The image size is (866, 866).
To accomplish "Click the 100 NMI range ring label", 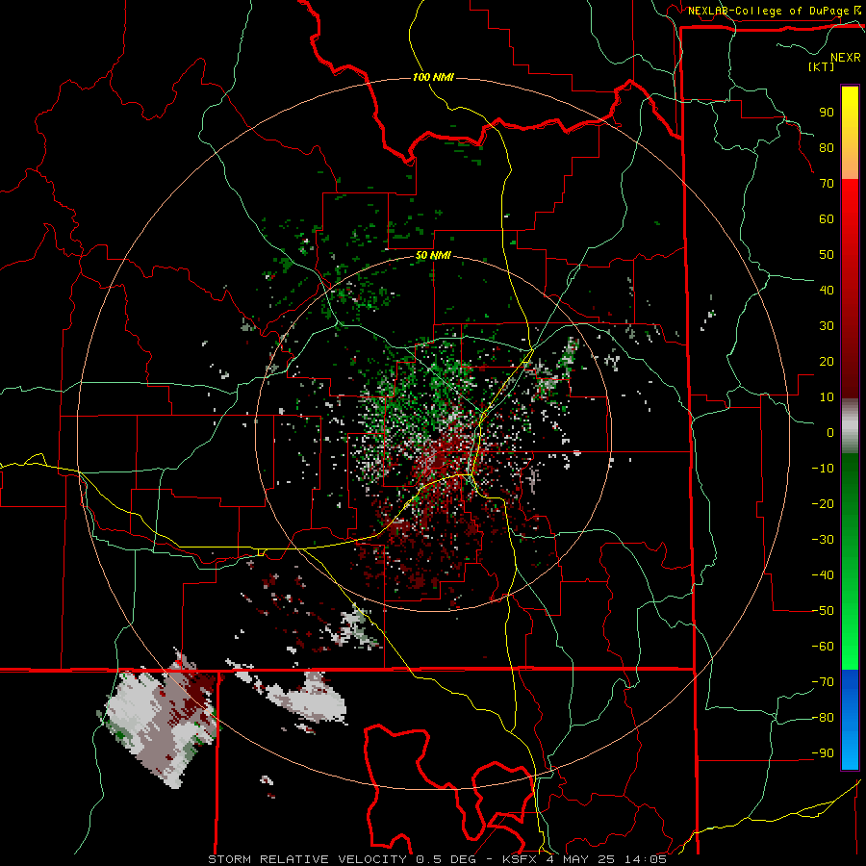I will [x=433, y=77].
